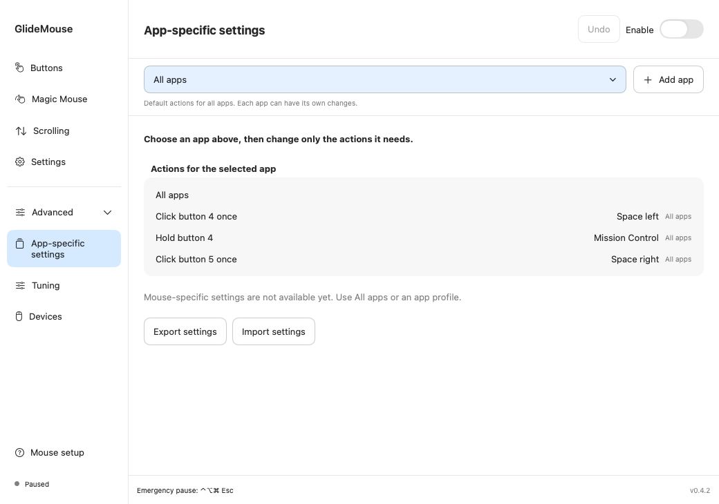Click the All apps header in actions list
This screenshot has height=504, width=719.
pyautogui.click(x=172, y=195)
